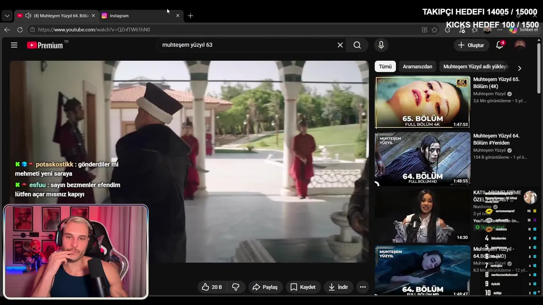The width and height of the screenshot is (543, 305).
Task: Share the video with Paylaş
Action: coord(265,287)
